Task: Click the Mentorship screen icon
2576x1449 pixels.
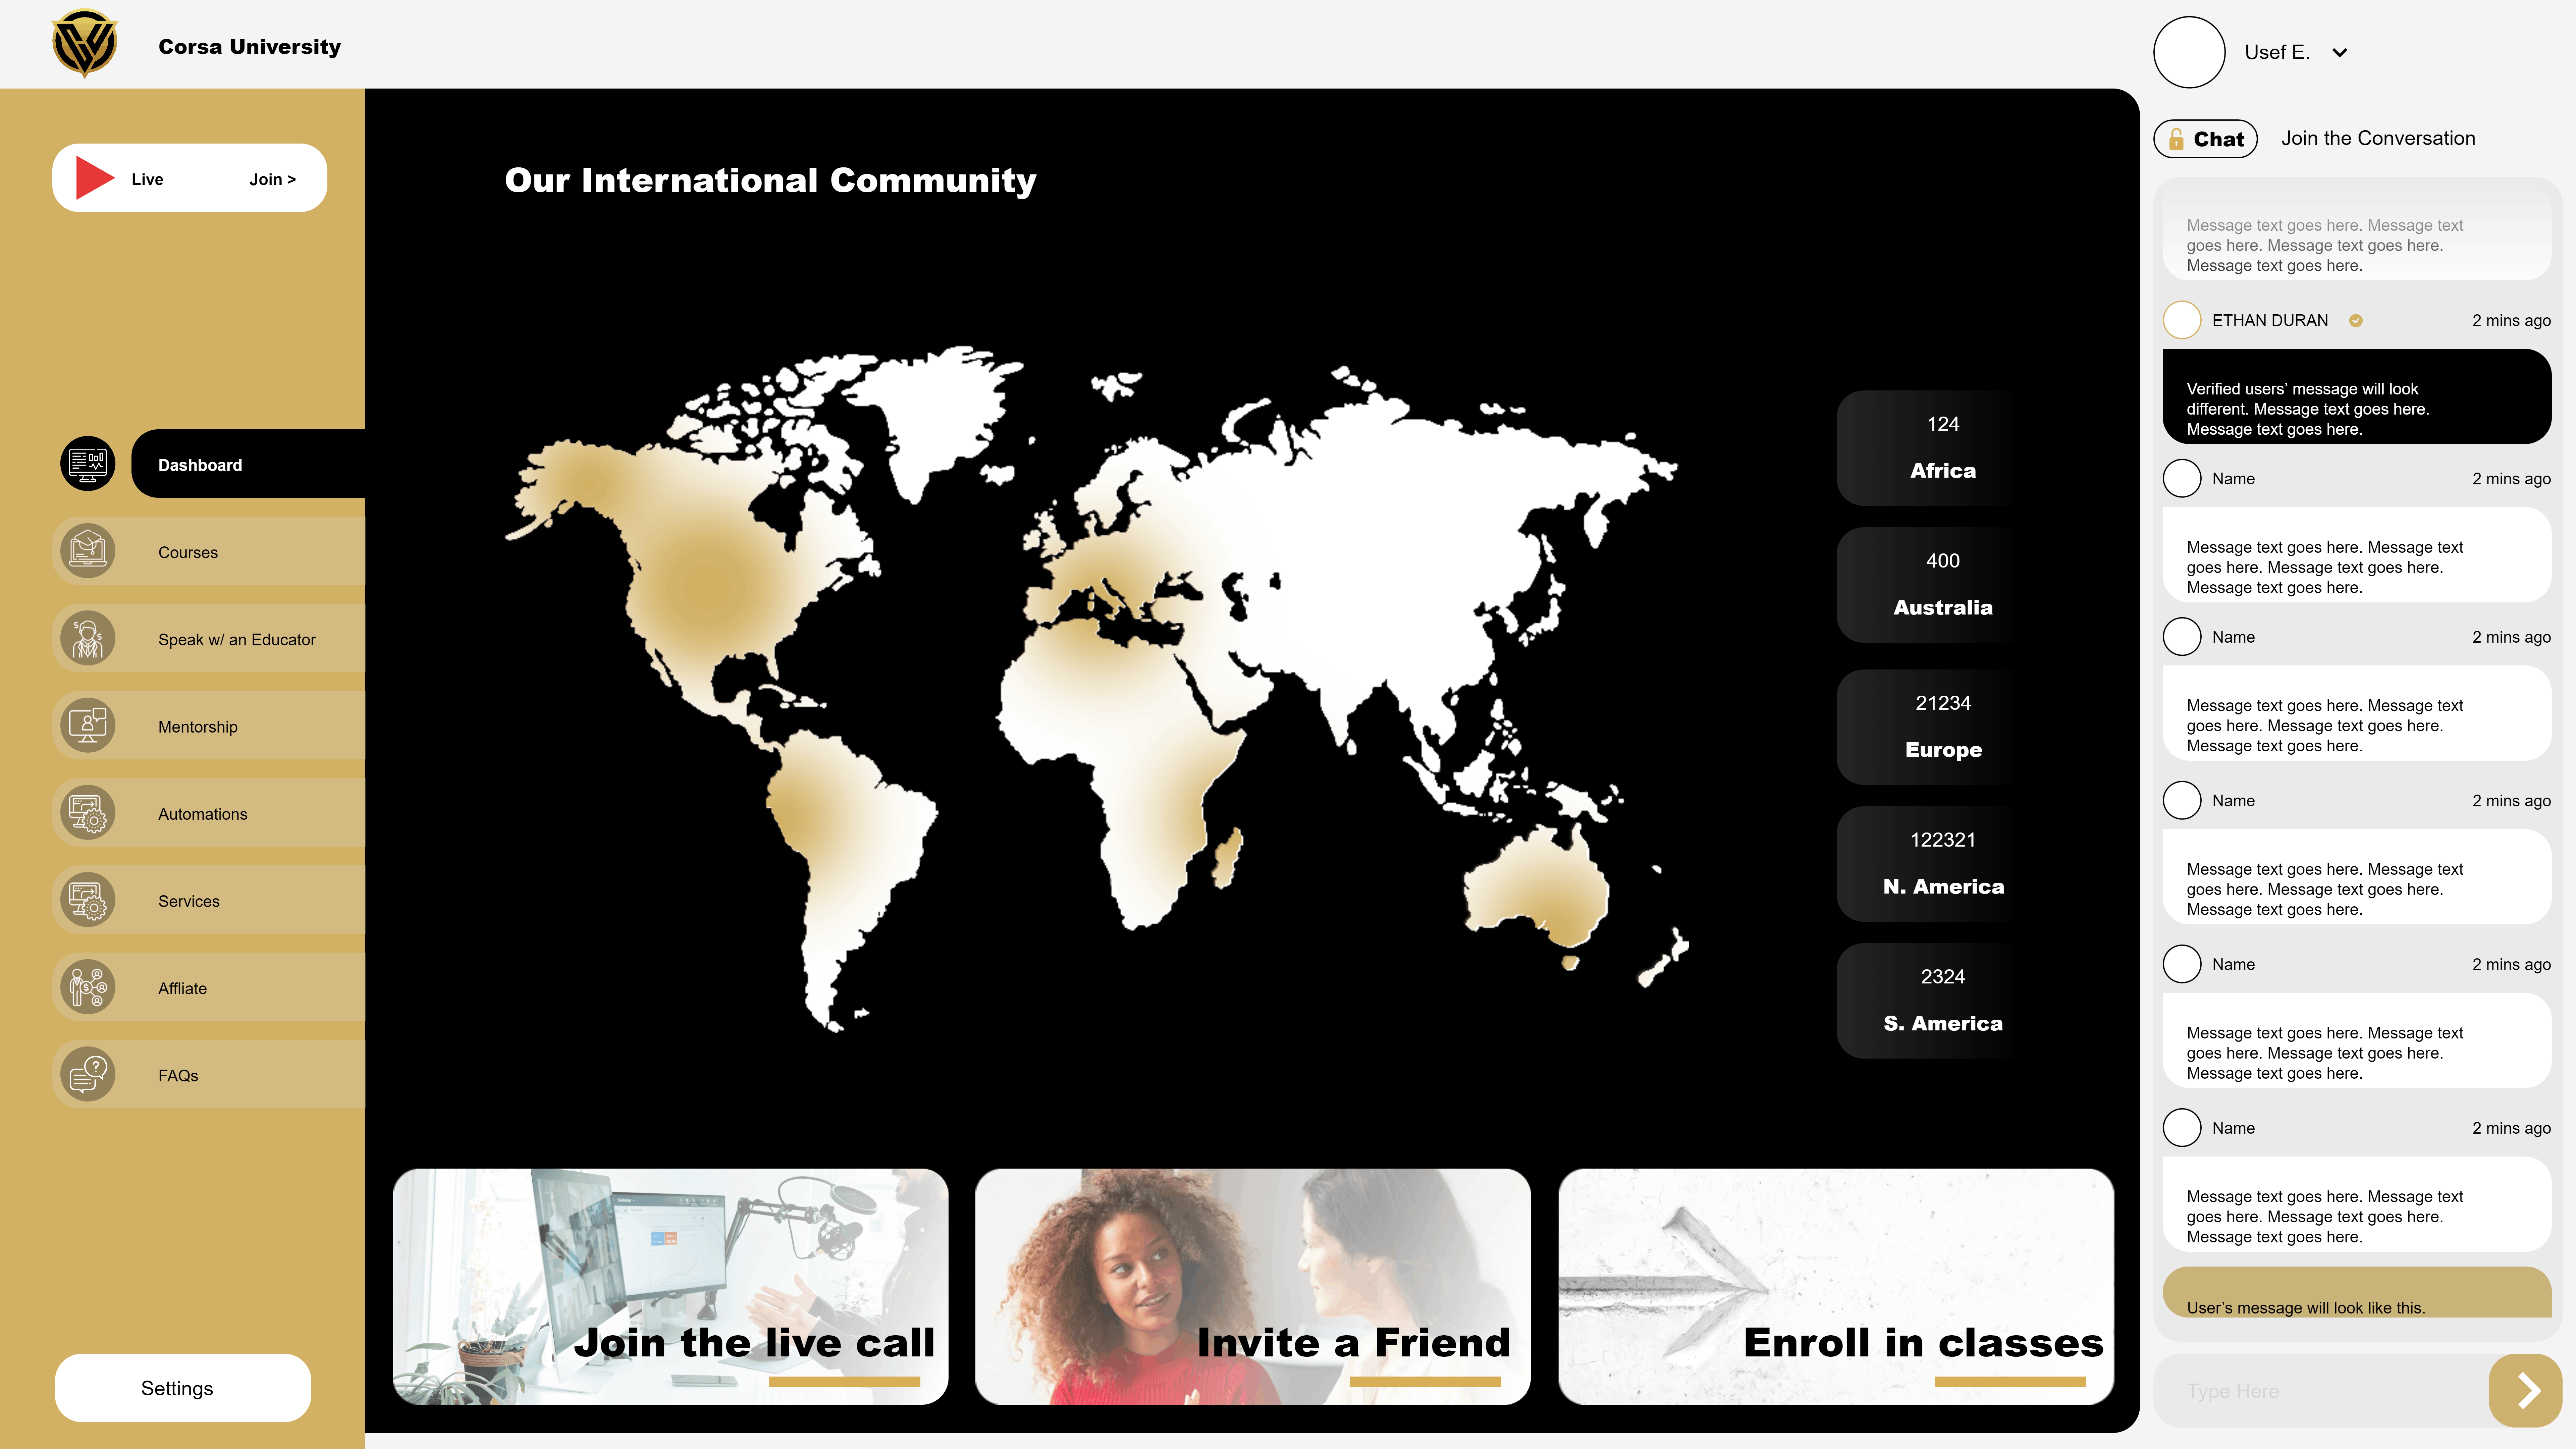Action: point(88,725)
